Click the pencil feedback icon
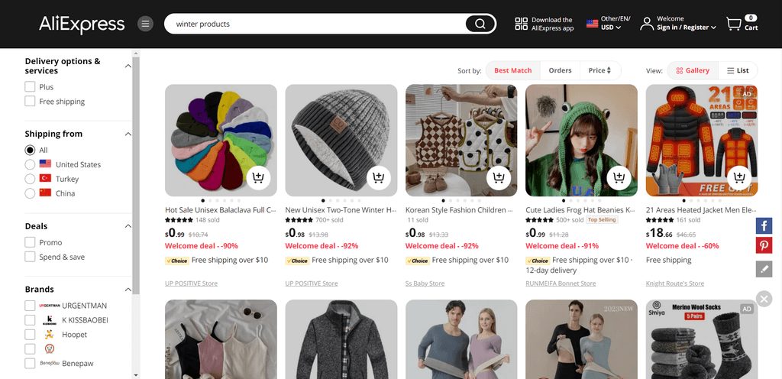The width and height of the screenshot is (782, 379). tap(764, 269)
